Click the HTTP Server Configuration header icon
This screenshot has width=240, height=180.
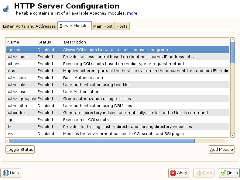pos(6,9)
